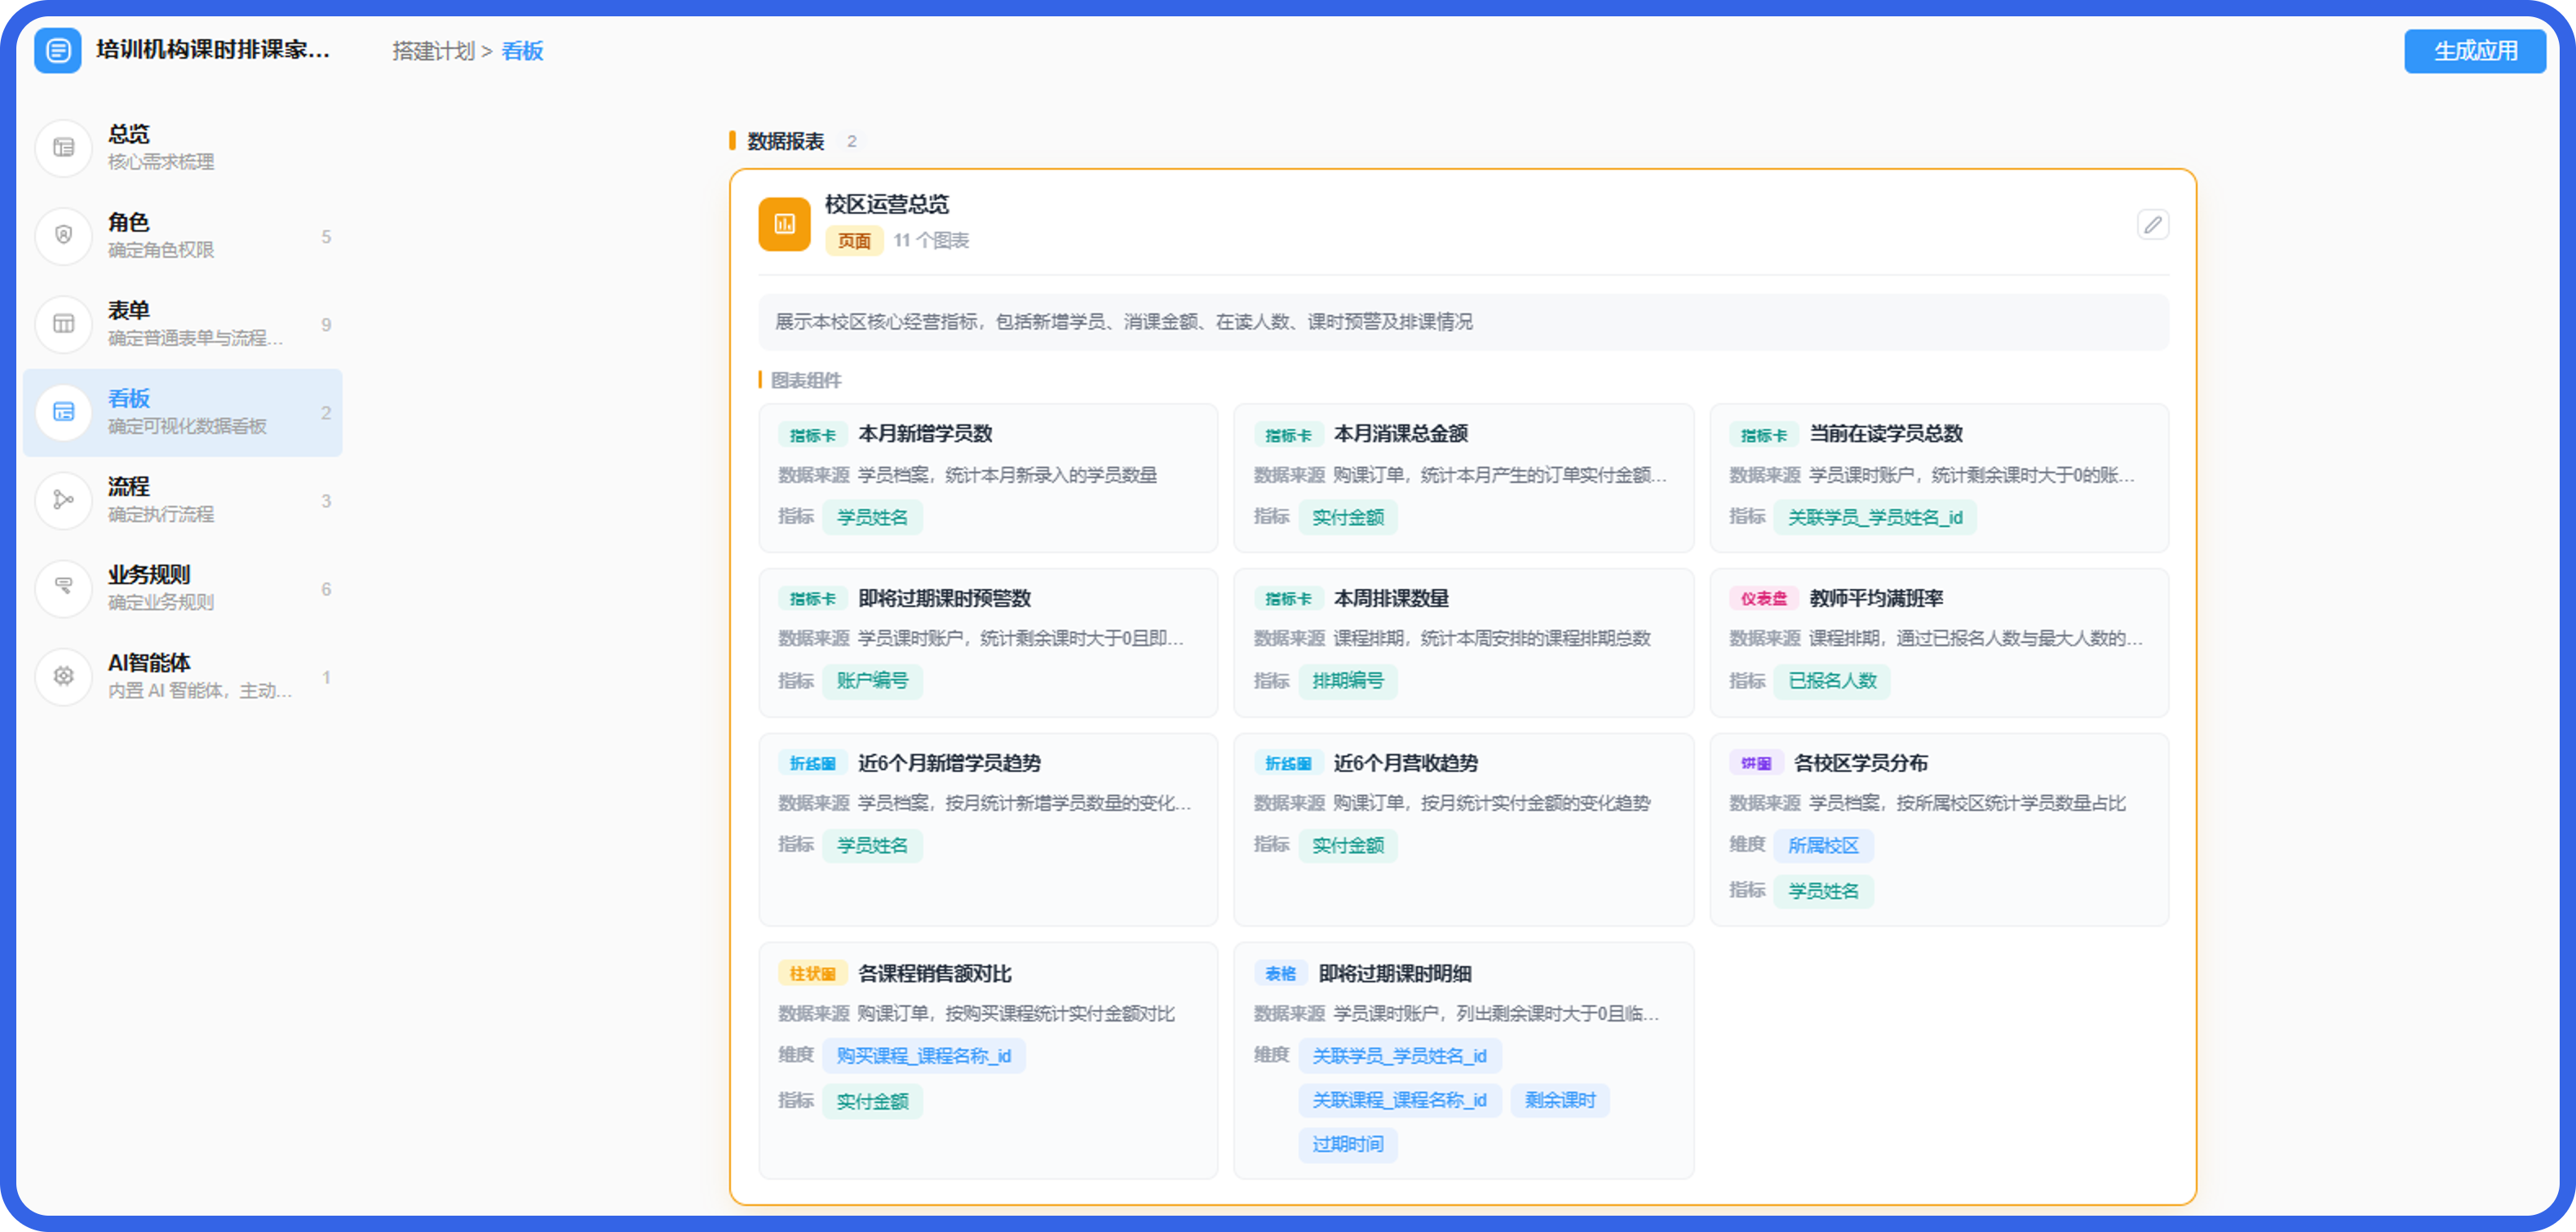This screenshot has height=1232, width=2576.
Task: Click the app logo icon beside the title
Action: coord(58,50)
